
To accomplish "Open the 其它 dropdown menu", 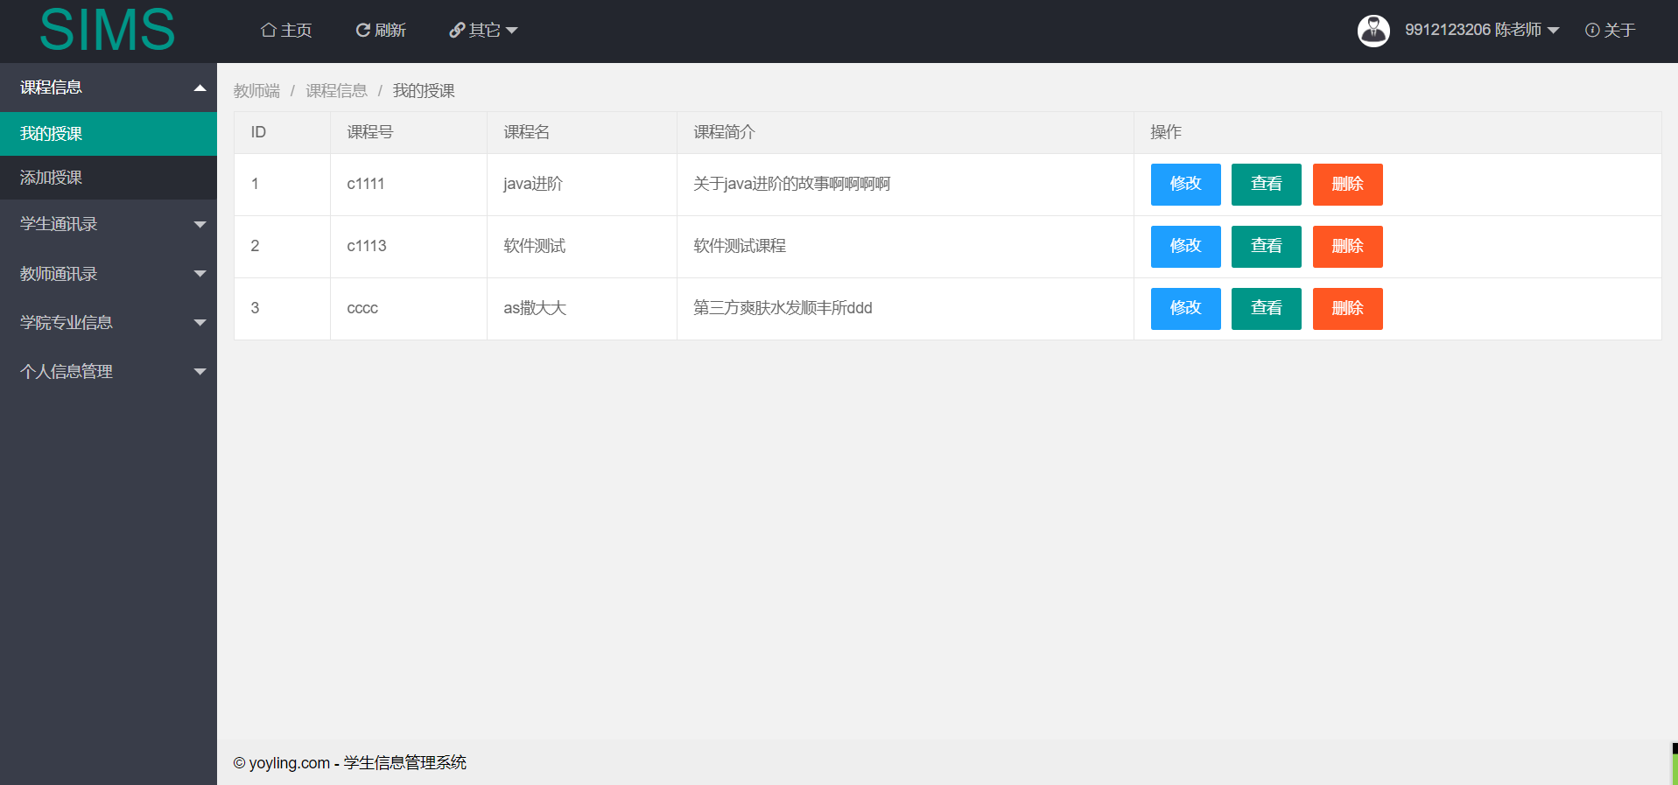I will point(483,31).
